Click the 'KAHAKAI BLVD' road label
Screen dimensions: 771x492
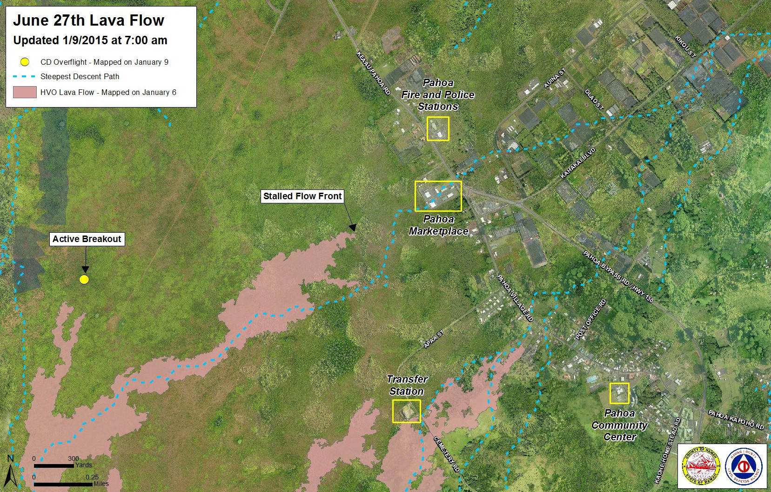pos(577,163)
